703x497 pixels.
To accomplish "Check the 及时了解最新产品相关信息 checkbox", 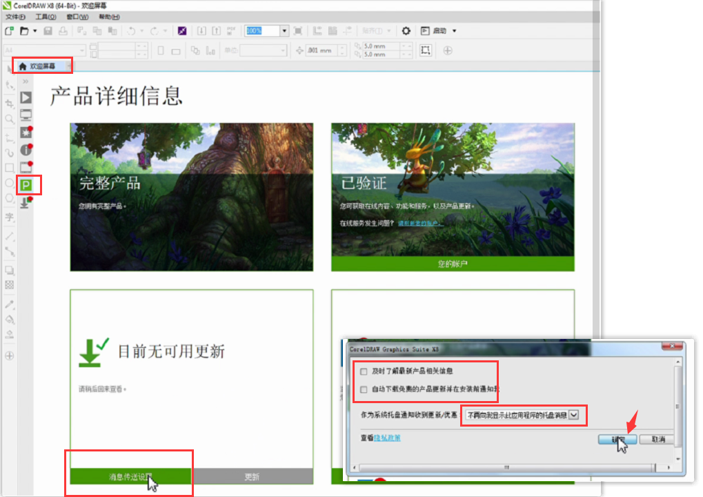I will [x=364, y=371].
